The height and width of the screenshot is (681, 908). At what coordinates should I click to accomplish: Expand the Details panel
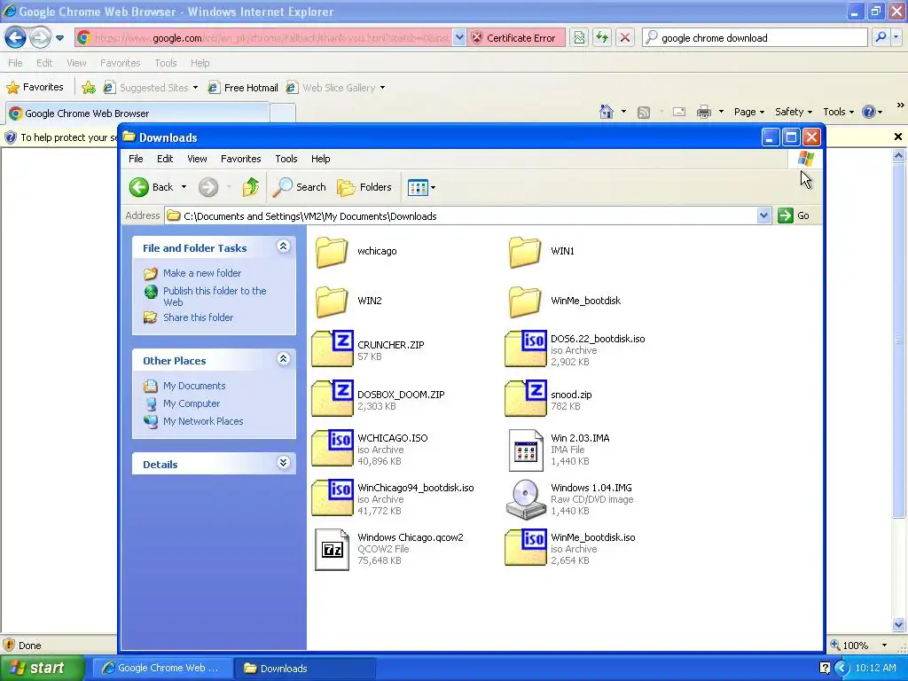[283, 463]
